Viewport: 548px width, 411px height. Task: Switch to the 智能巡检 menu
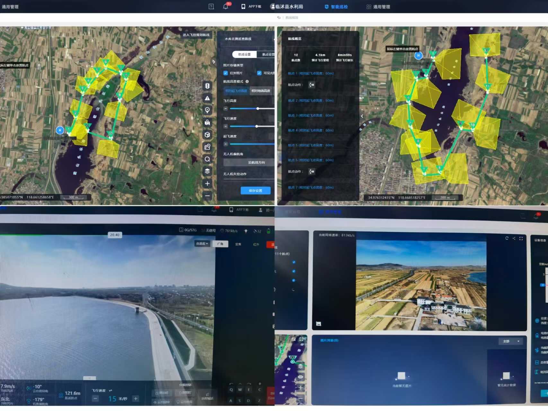(336, 7)
